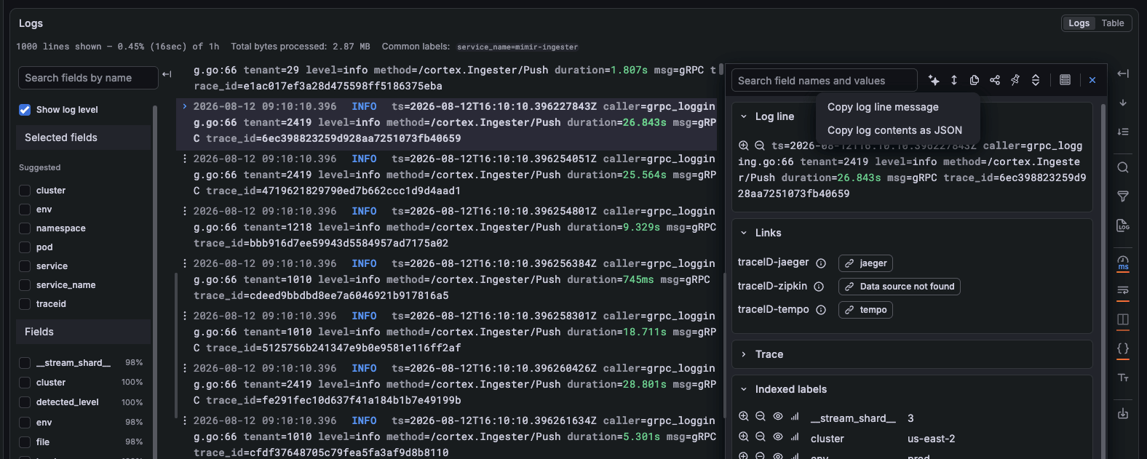Open stats bar-chart icon for cluster label
The image size is (1147, 459).
tap(795, 437)
